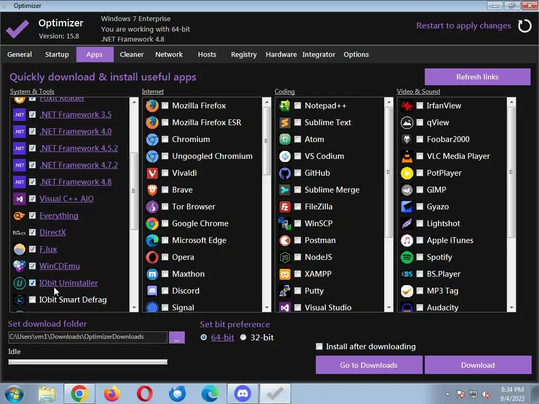Click the Opera icon in Internet list
Viewport: 539px width, 404px height.
click(x=152, y=257)
